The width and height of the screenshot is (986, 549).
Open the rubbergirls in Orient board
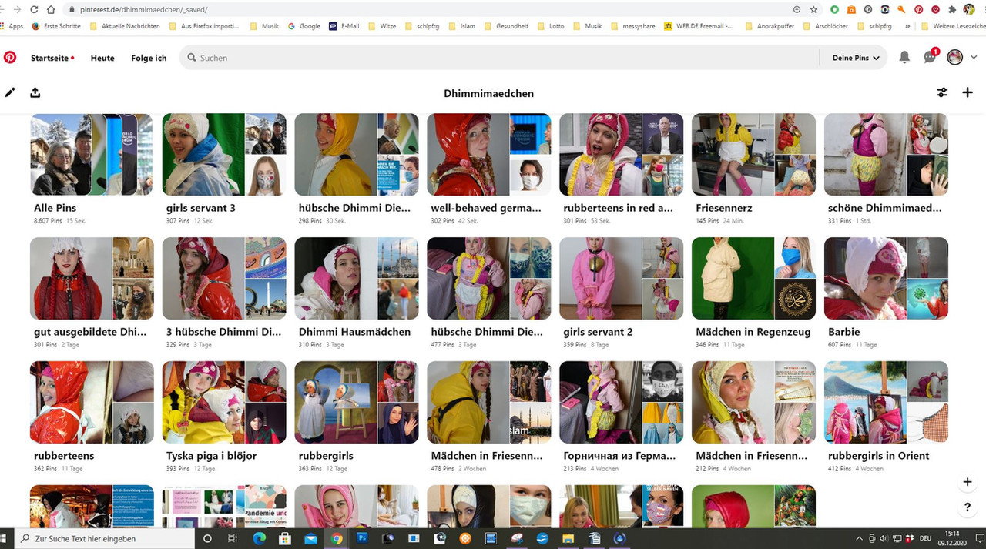(886, 417)
